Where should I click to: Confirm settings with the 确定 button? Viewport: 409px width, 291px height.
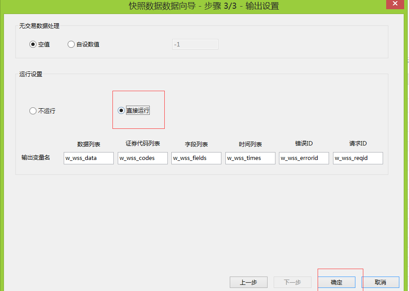337,282
